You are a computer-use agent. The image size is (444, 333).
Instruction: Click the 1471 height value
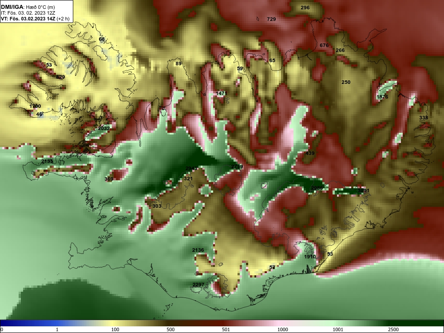222,93
